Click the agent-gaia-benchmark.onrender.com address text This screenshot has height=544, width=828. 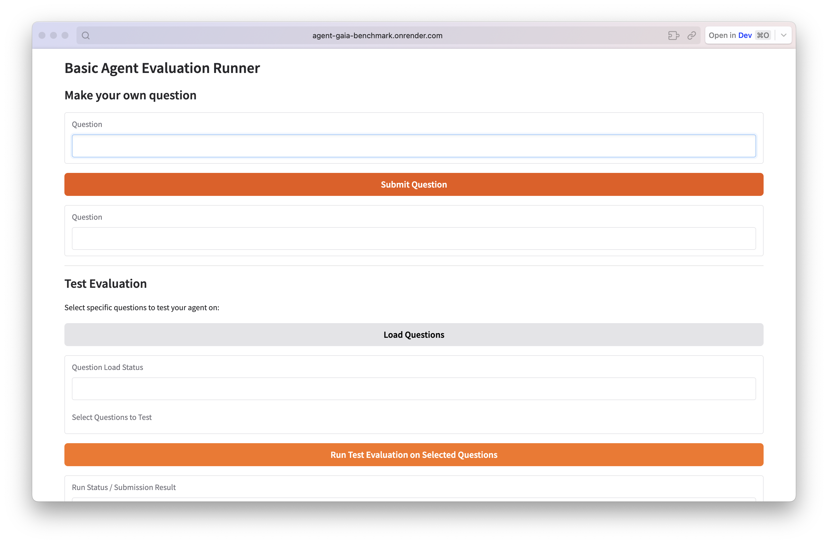377,35
